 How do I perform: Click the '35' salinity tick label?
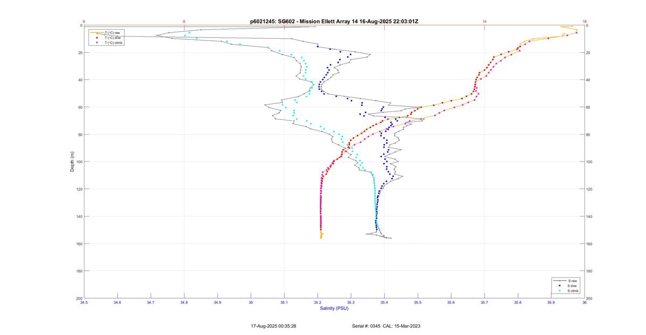point(251,303)
